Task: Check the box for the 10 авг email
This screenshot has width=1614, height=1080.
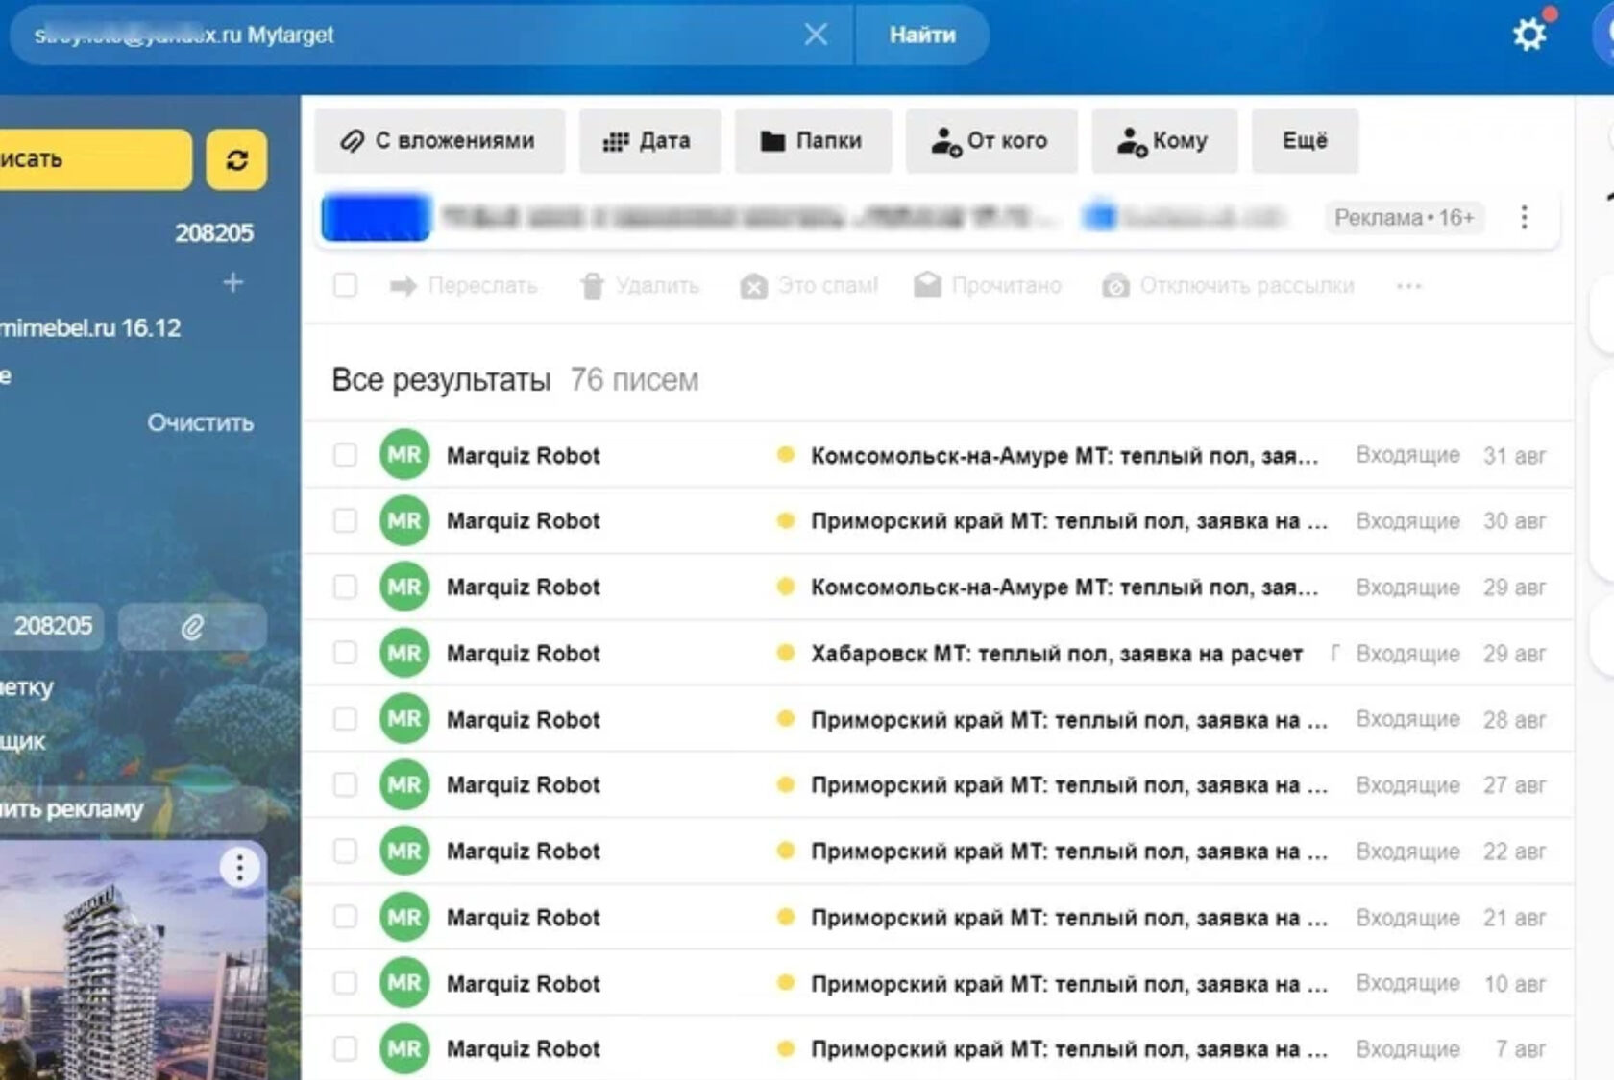Action: click(x=345, y=983)
